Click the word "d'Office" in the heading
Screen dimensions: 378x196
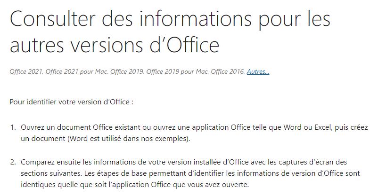pos(184,45)
